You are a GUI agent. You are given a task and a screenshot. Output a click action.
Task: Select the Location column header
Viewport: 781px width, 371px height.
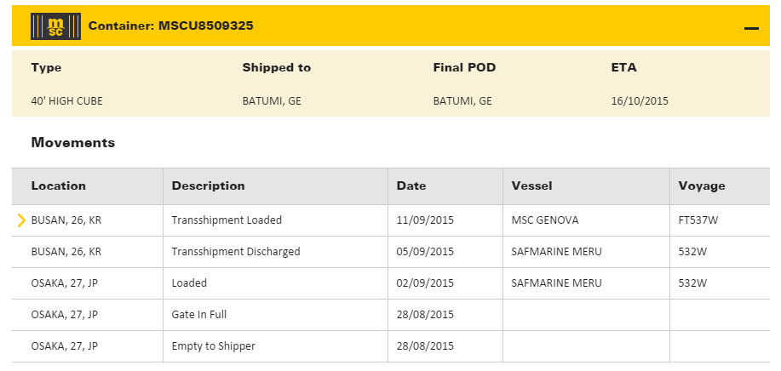coord(58,185)
